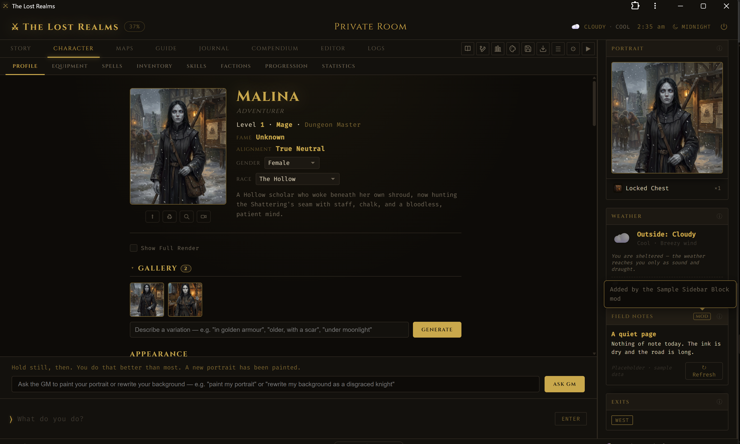Click the Enter button
Image resolution: width=740 pixels, height=444 pixels.
pos(571,419)
